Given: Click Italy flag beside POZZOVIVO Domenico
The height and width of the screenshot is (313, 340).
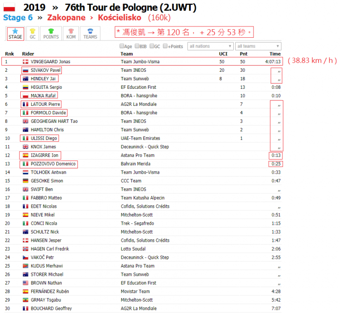Looking at the screenshot, I should click(25, 164).
